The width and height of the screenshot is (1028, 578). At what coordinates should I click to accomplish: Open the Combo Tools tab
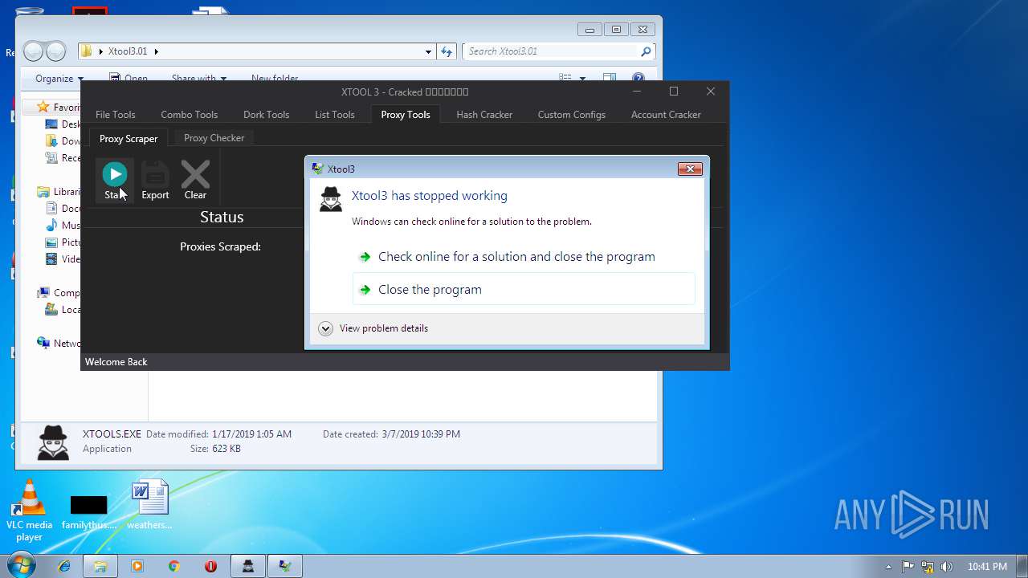189,115
